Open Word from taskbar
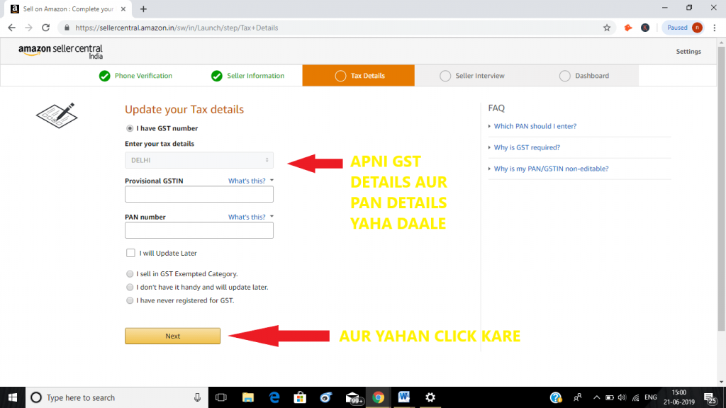 coord(403,397)
